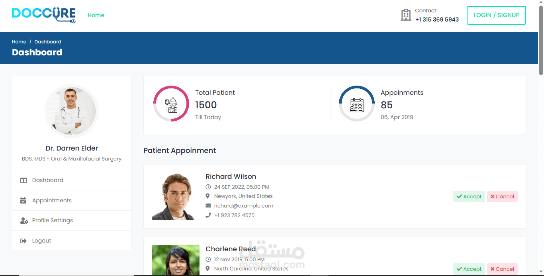
Task: Accept Charlene Reed's appointment
Action: tap(469, 269)
